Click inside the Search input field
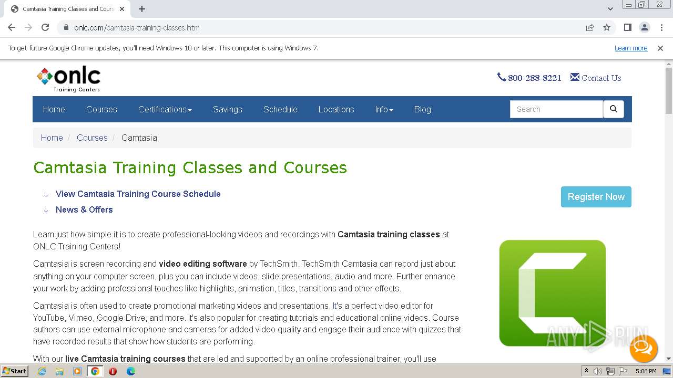Viewport: 673px width, 378px height. click(556, 109)
